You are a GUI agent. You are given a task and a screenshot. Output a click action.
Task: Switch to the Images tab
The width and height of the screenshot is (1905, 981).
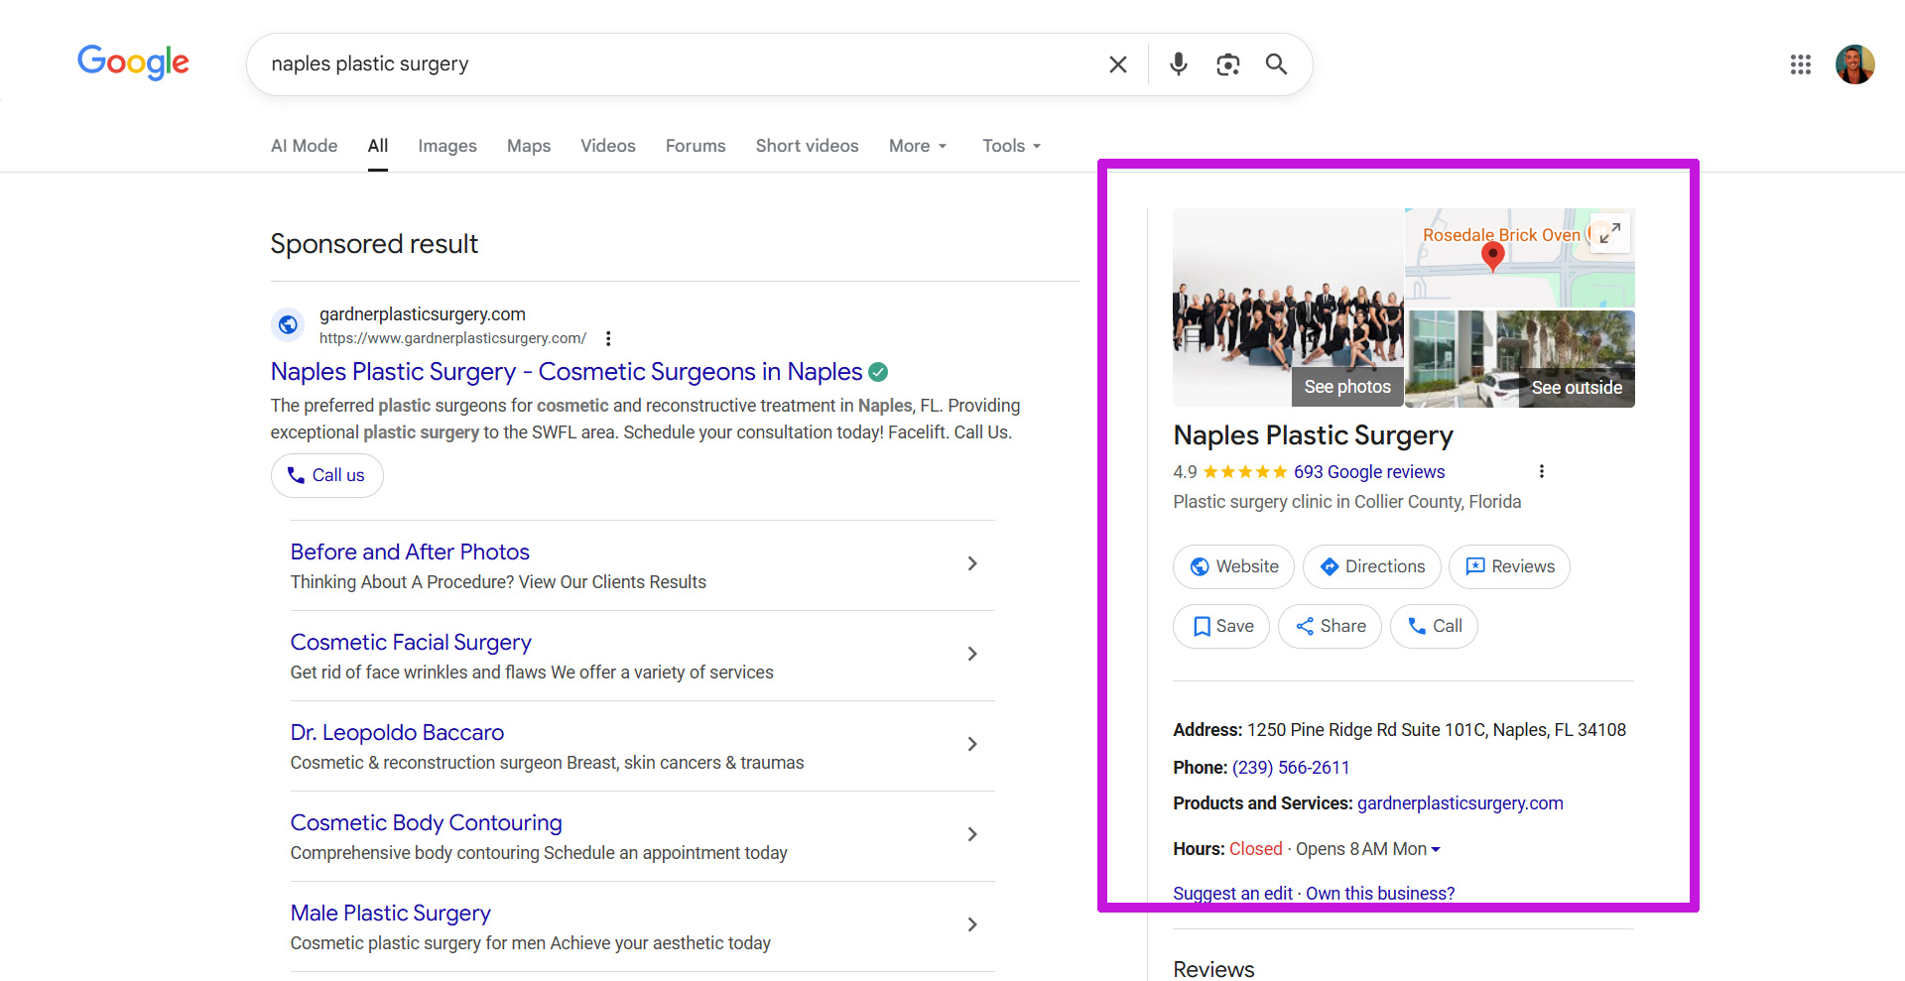click(x=446, y=146)
